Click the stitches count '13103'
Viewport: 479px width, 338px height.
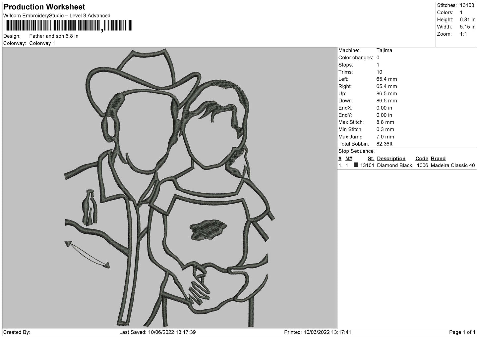[x=468, y=5]
